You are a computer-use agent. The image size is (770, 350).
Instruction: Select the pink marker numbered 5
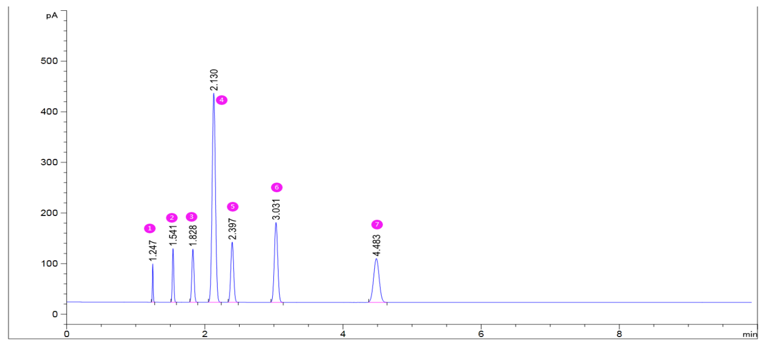click(x=232, y=206)
